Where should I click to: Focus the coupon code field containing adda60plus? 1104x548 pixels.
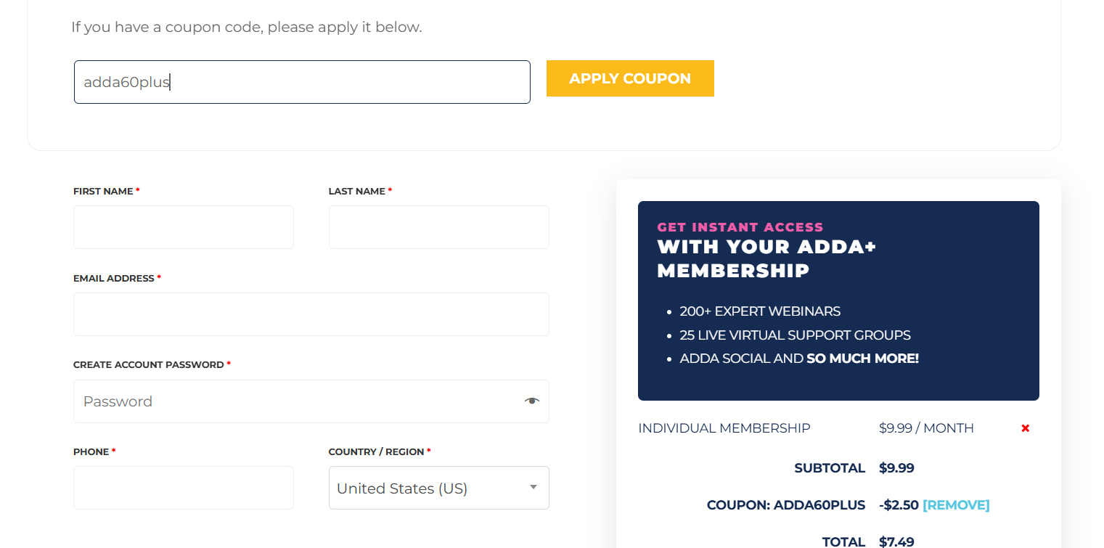[x=302, y=82]
